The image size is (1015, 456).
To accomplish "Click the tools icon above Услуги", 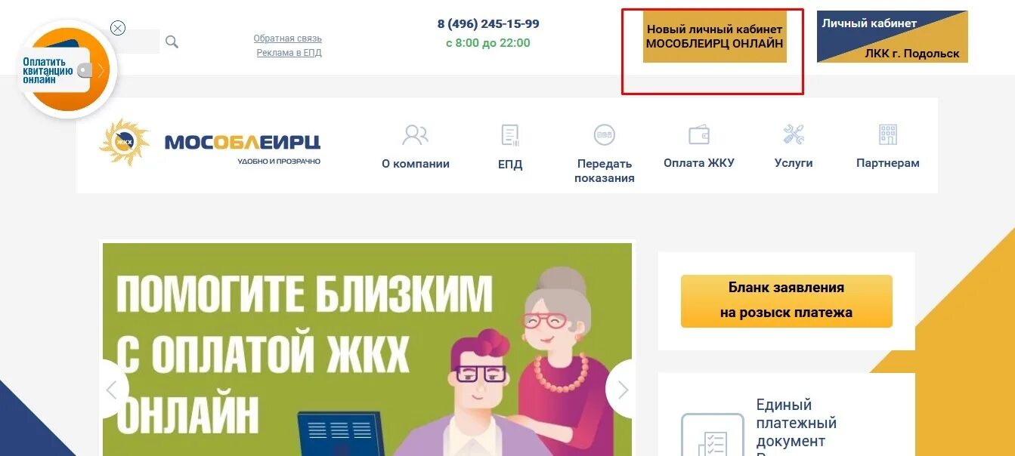I will [x=794, y=135].
